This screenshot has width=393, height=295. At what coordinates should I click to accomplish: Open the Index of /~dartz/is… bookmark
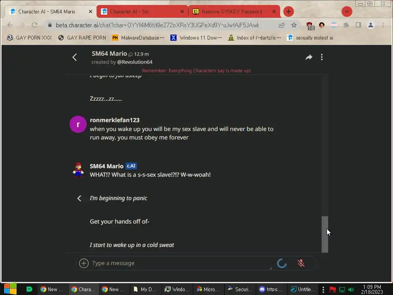click(x=254, y=38)
